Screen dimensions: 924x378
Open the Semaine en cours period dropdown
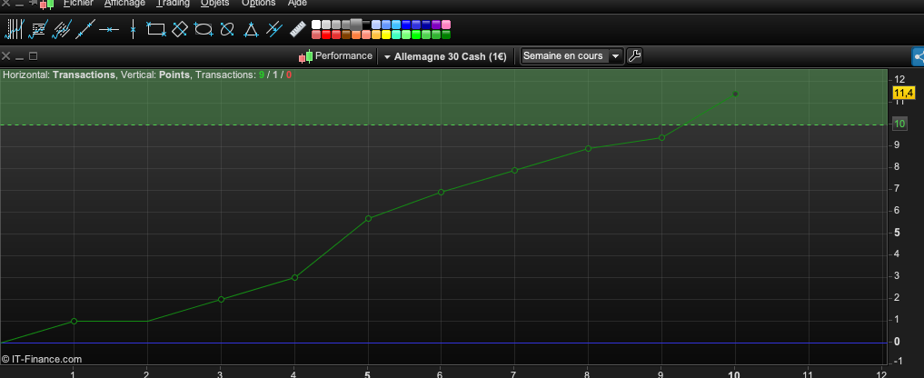pyautogui.click(x=571, y=56)
